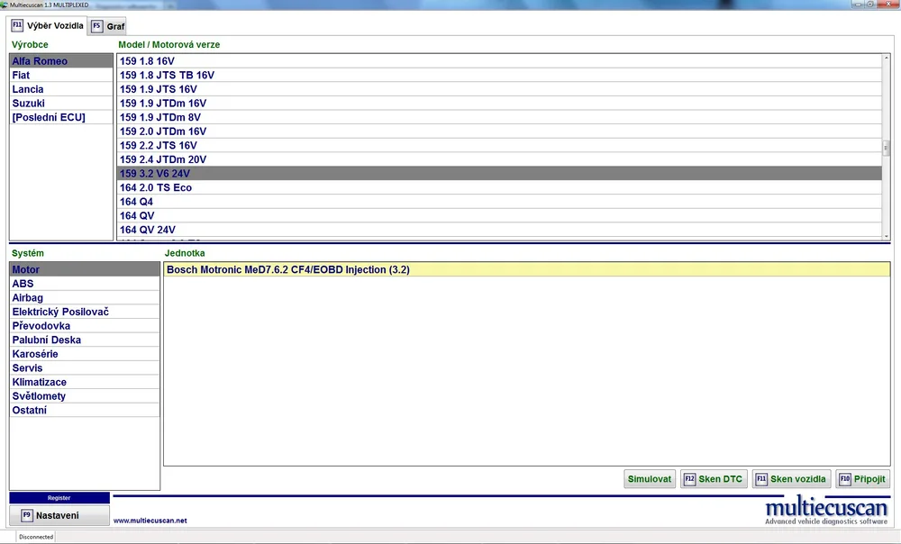Select the Motor system
This screenshot has height=544, width=901.
pyautogui.click(x=85, y=269)
